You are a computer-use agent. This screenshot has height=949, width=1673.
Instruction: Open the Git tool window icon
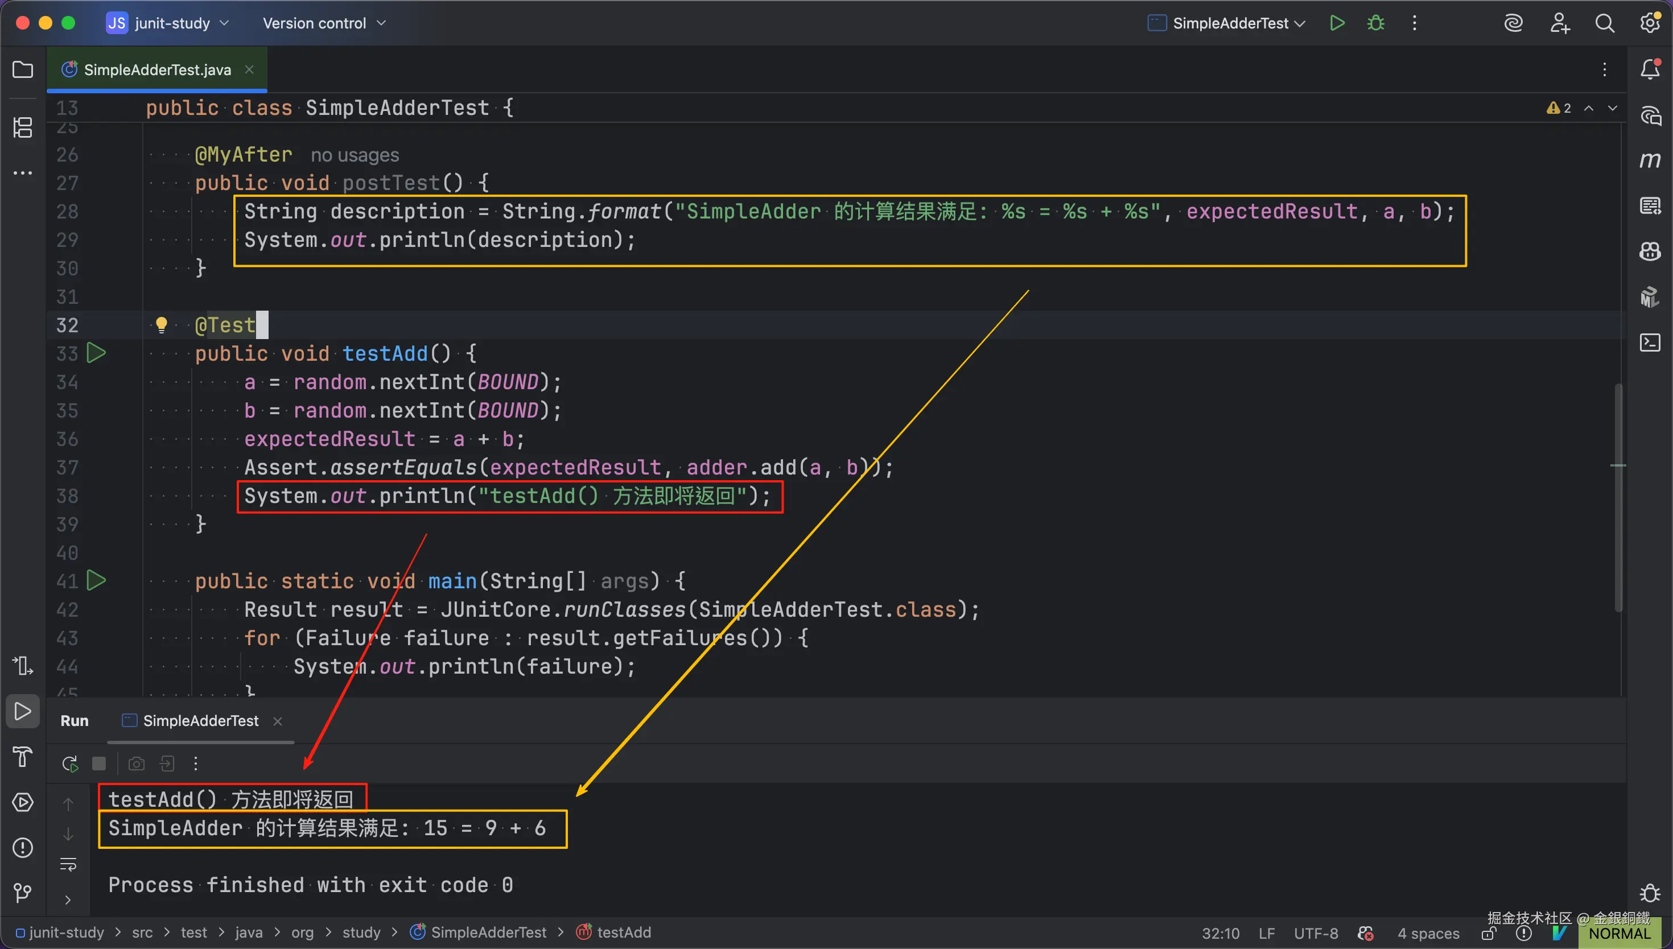(23, 892)
